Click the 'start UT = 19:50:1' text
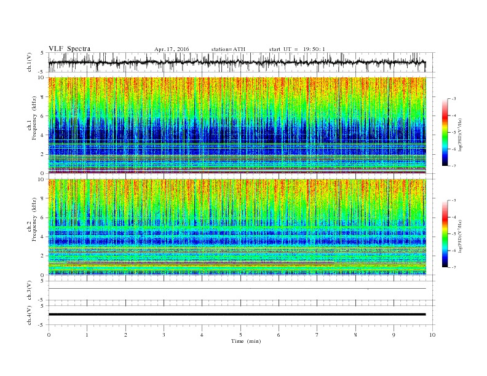Image resolution: width=487 pixels, height=376 pixels. pyautogui.click(x=297, y=49)
